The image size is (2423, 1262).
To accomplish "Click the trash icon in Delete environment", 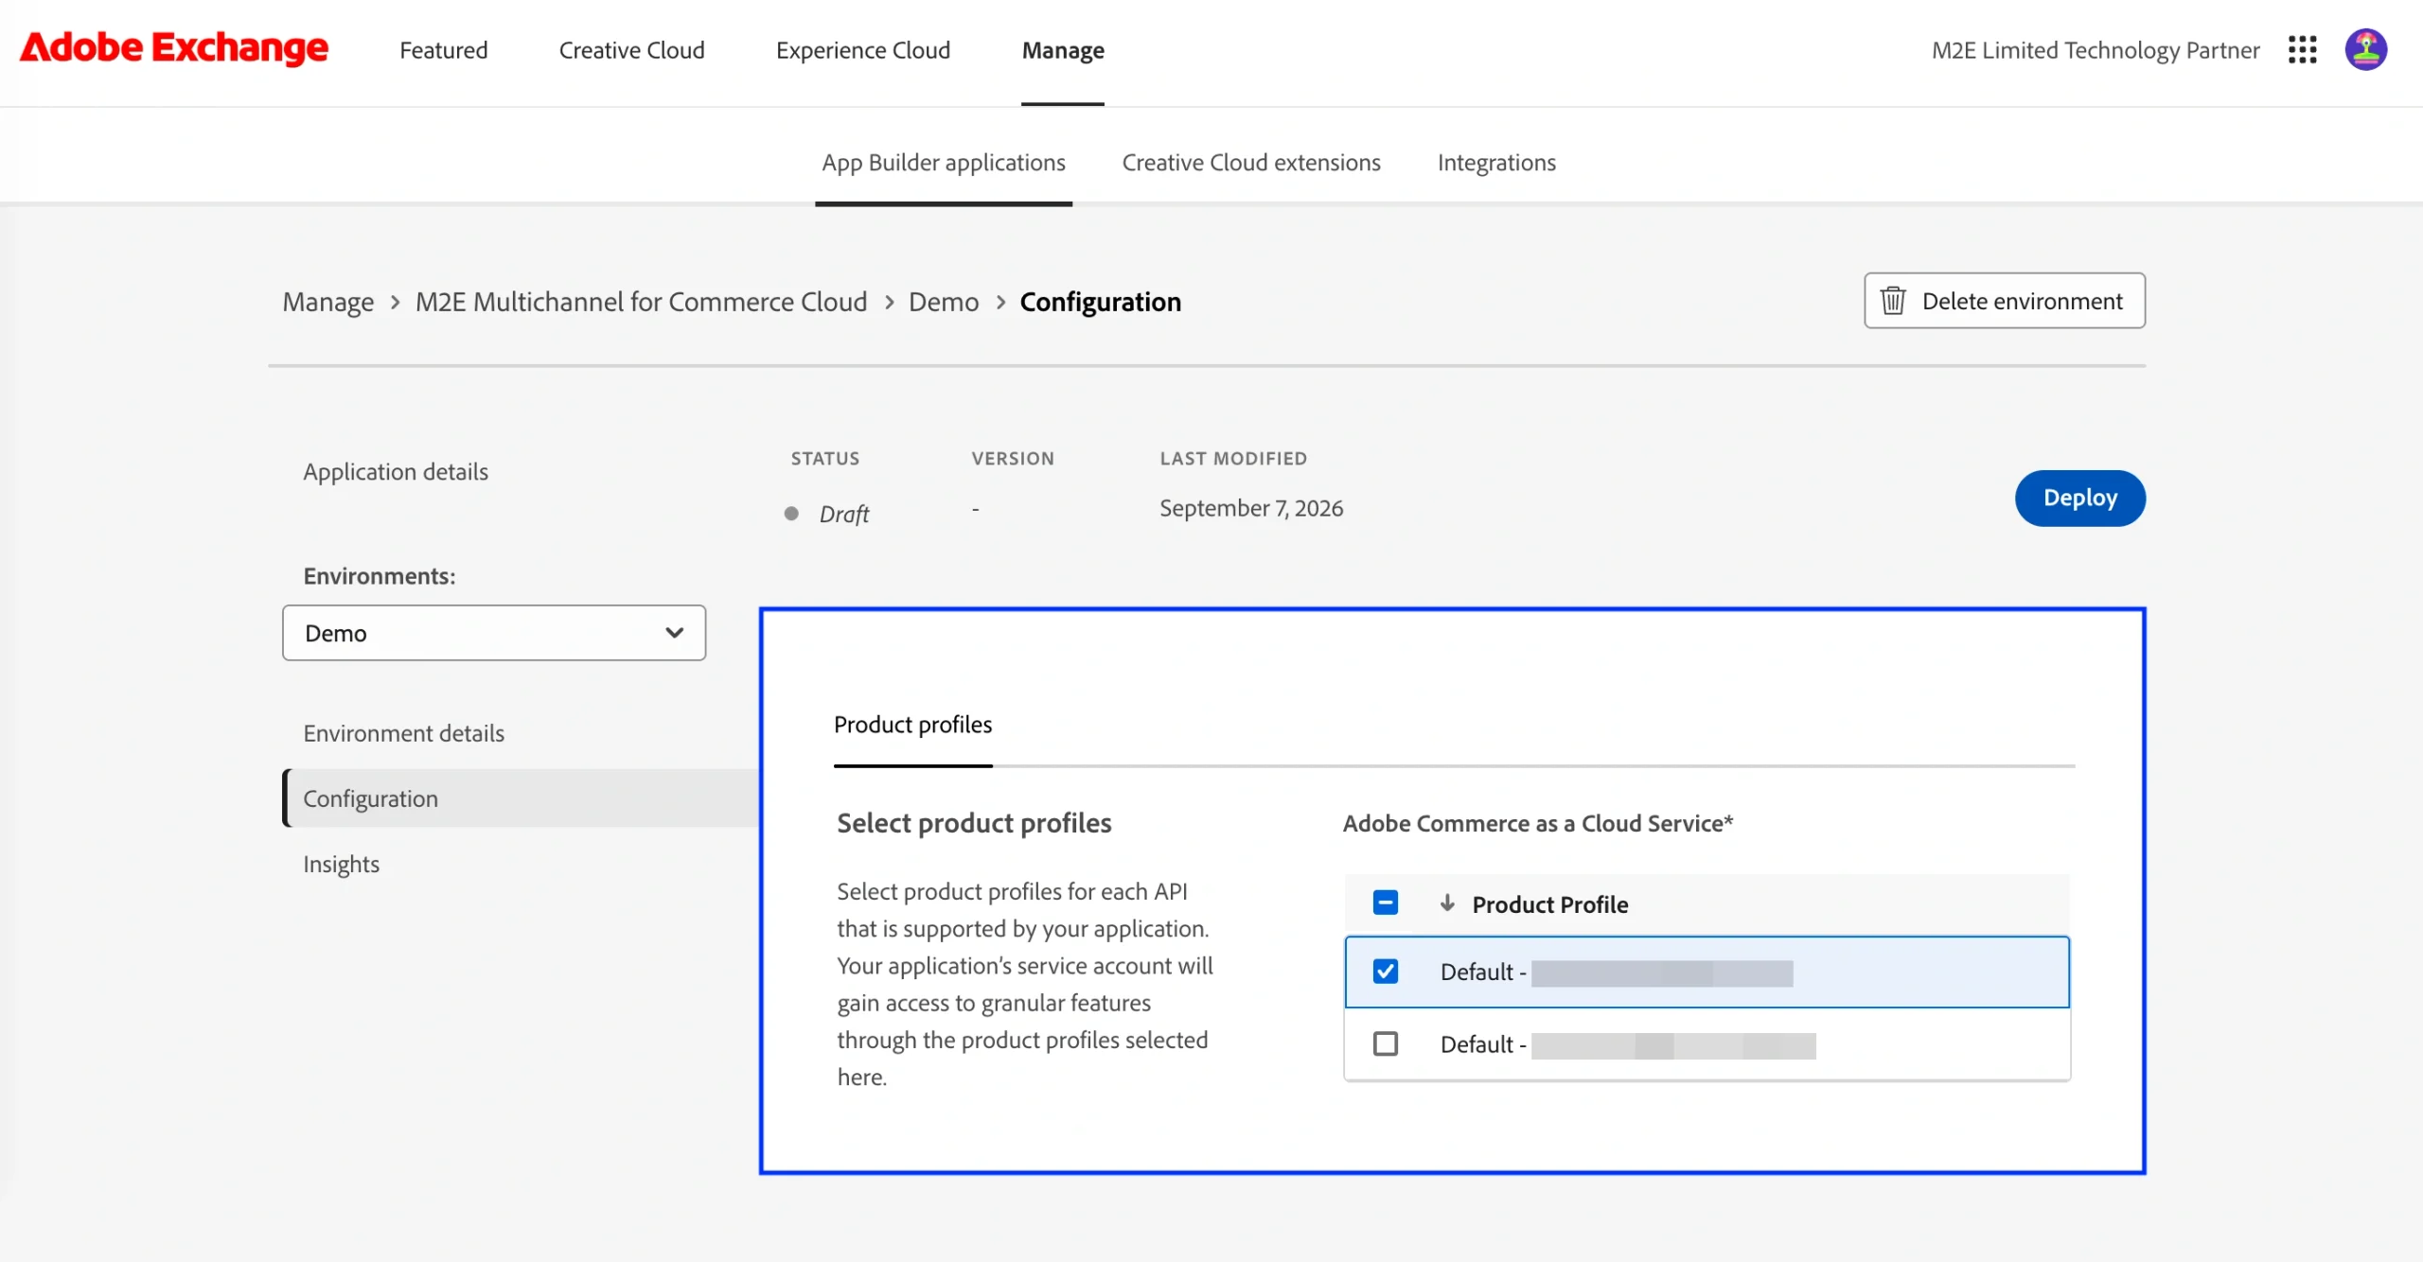I will click(1893, 301).
